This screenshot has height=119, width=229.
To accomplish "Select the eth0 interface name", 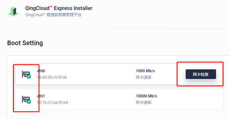I will pyautogui.click(x=41, y=71).
